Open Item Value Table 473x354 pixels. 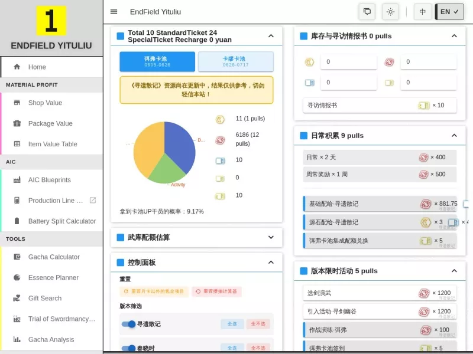click(x=51, y=144)
